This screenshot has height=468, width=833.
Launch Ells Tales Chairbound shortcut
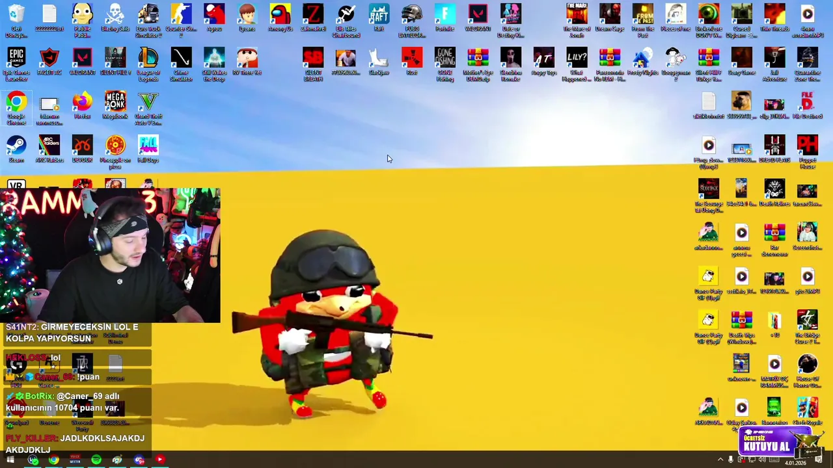(x=346, y=19)
